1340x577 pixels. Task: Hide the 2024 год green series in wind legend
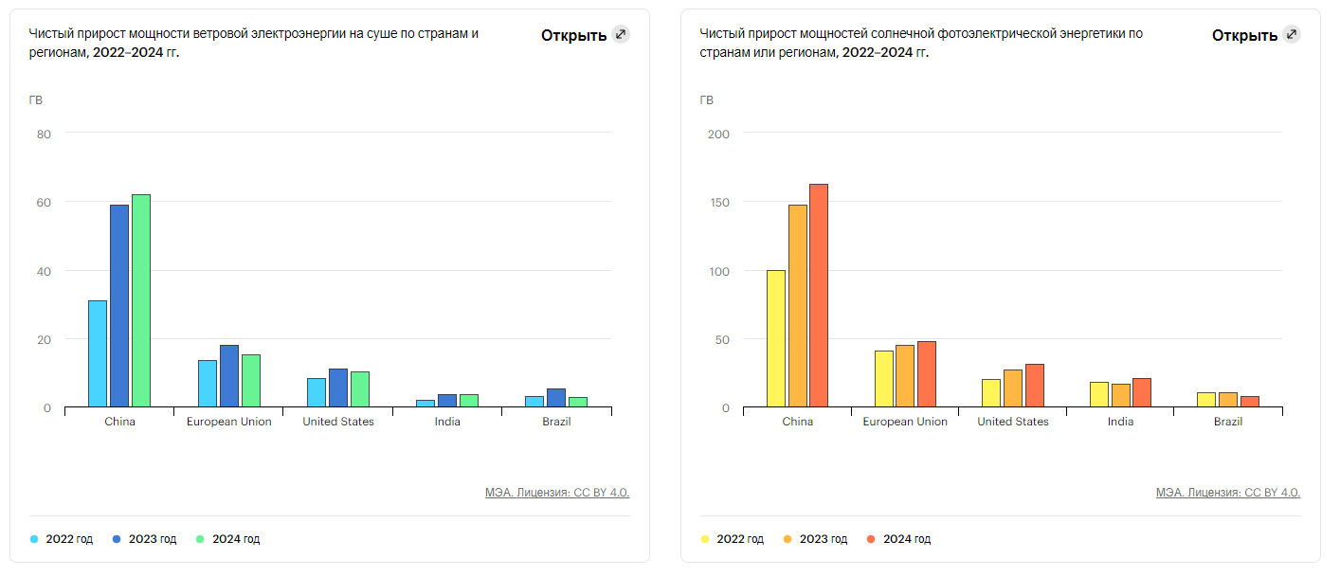point(228,539)
